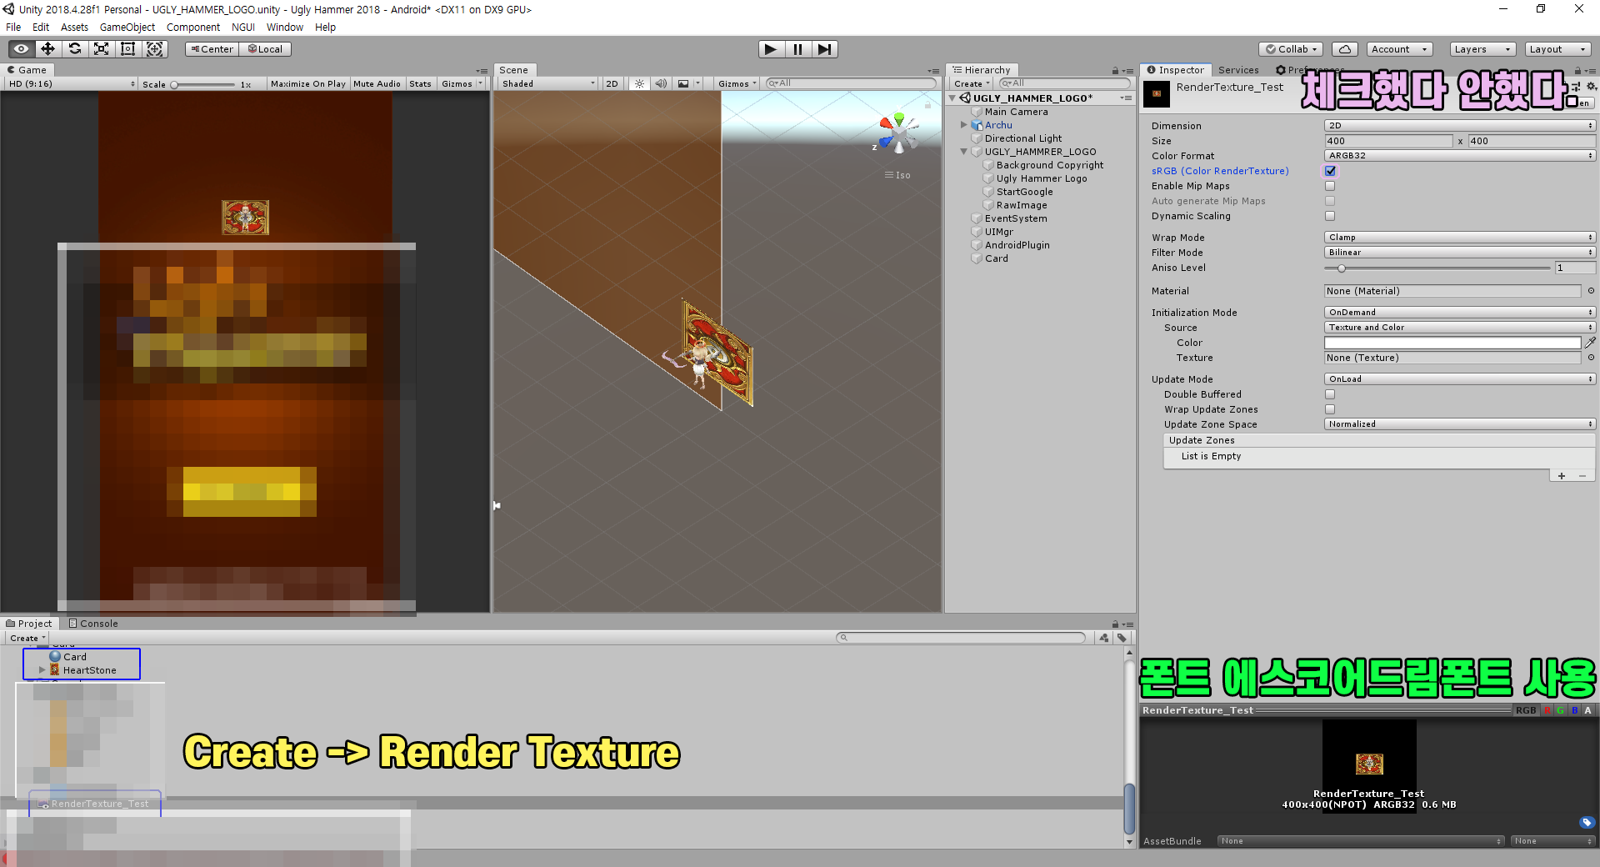Enable Double Buffered checkbox
Viewport: 1600px width, 867px height.
(x=1330, y=394)
